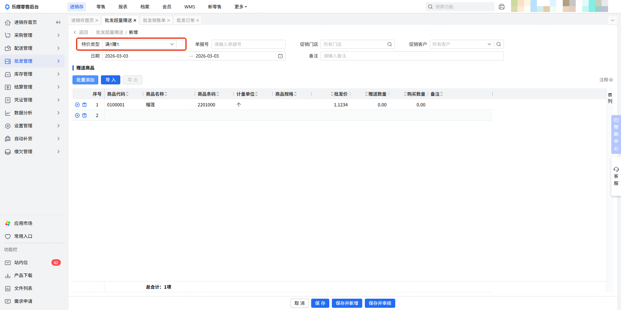Open the 促销客户 dropdown

coord(462,44)
